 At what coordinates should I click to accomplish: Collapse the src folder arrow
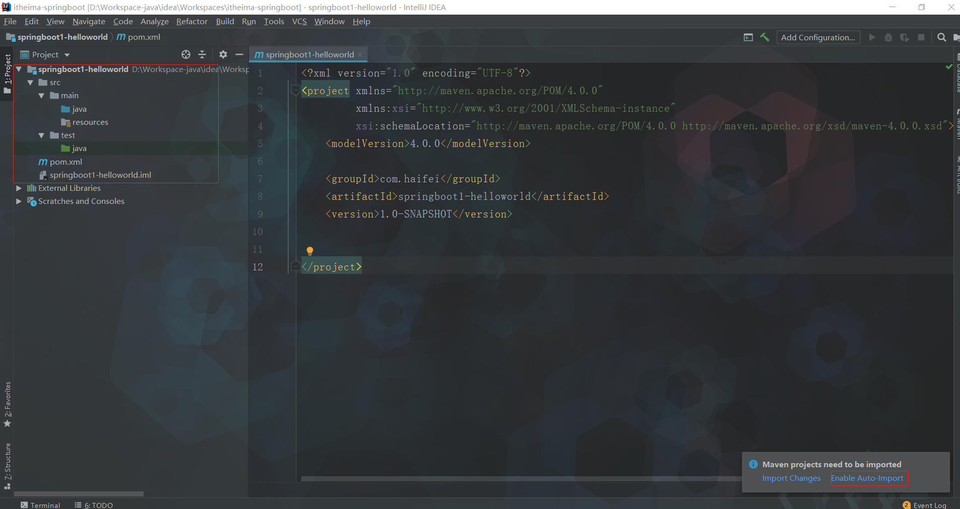tap(30, 83)
